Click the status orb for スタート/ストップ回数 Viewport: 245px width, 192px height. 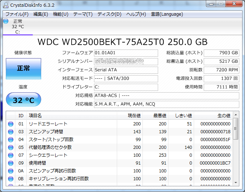tap(11, 140)
